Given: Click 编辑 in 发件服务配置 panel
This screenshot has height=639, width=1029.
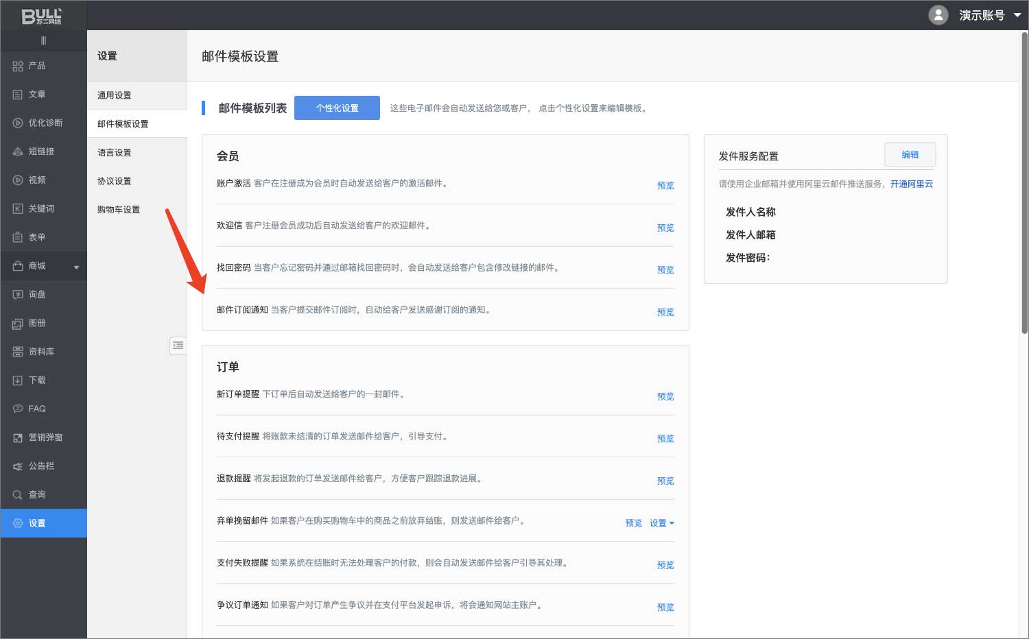Looking at the screenshot, I should (910, 155).
